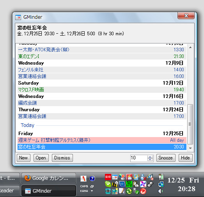204x197 pixels.
Task: Click the green sync arrows tray icon
Action: (x=129, y=191)
